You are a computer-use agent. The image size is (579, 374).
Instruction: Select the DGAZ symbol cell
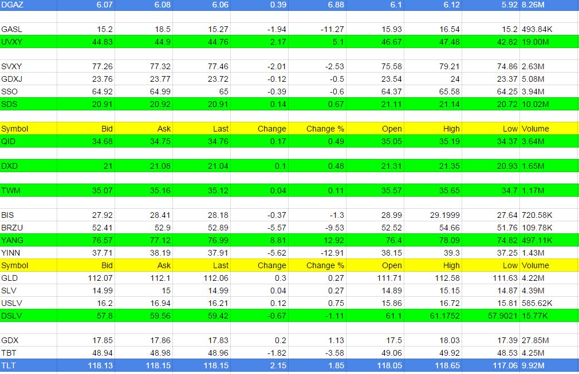pos(29,5)
